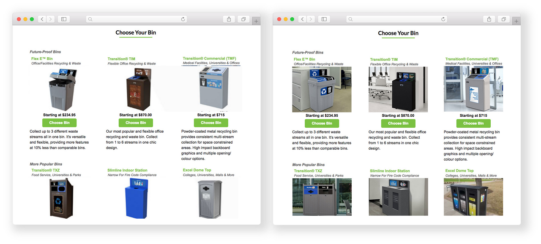The height and width of the screenshot is (244, 541).
Task: Select the Transition TXZ photo, right window
Action: point(322,197)
